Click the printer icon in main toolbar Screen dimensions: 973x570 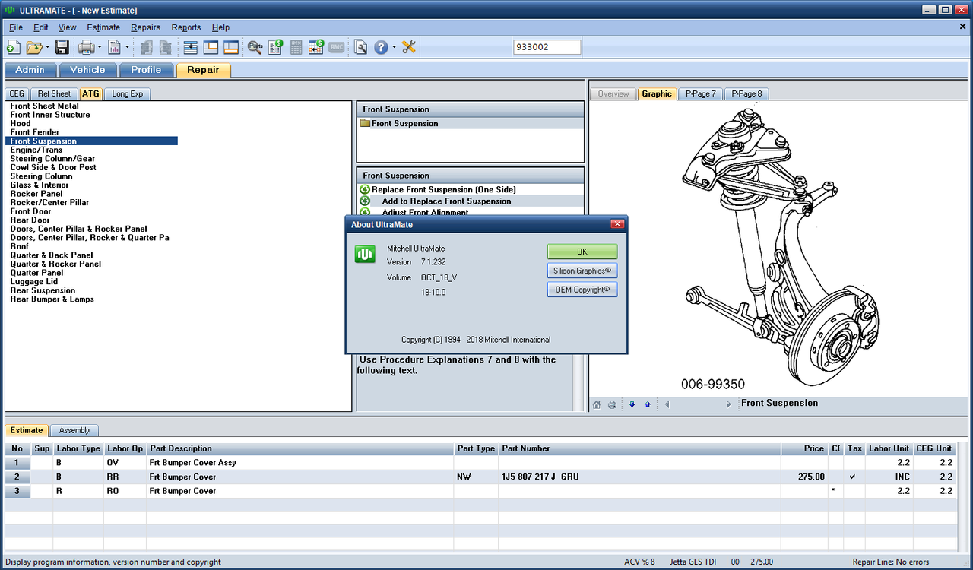(86, 47)
